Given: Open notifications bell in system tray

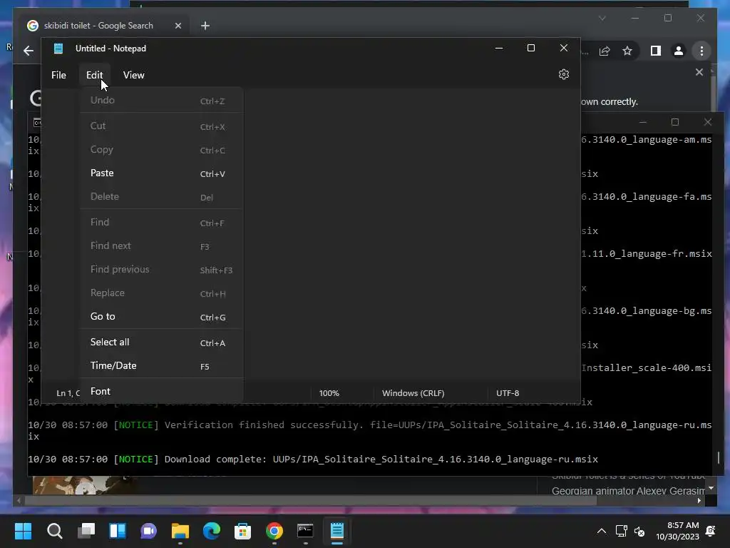Looking at the screenshot, I should [x=711, y=531].
